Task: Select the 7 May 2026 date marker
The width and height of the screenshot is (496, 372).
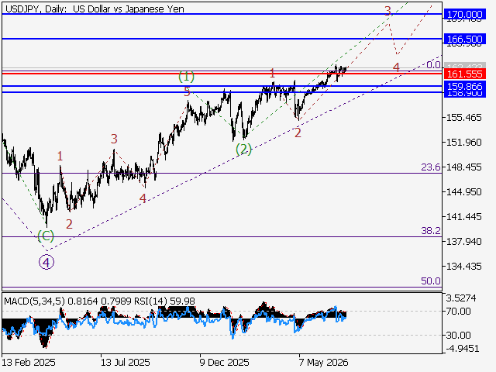Action: click(x=324, y=362)
